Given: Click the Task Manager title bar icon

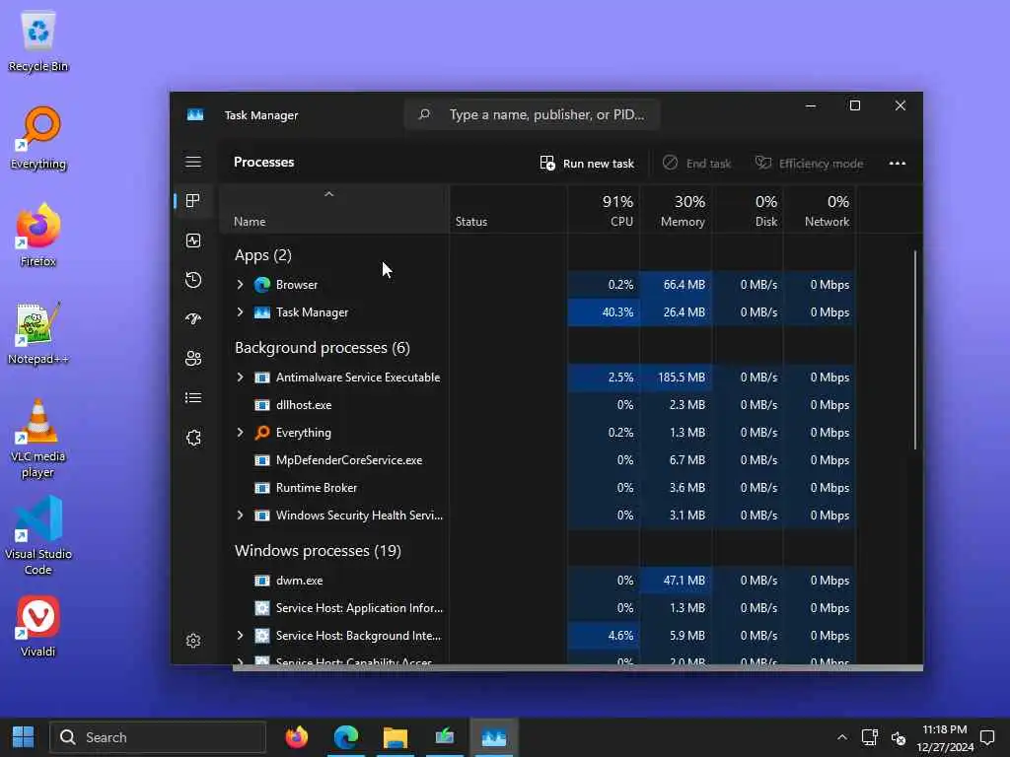Looking at the screenshot, I should [195, 114].
